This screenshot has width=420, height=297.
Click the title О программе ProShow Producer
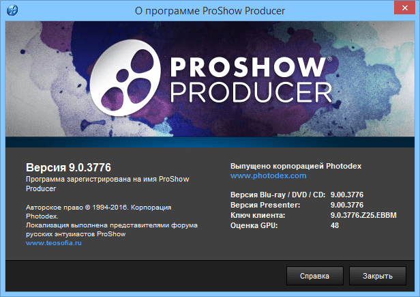coord(210,11)
